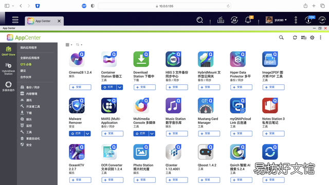329x185 pixels.
Task: Install Music Station 数字音乐库
Action: [177, 134]
